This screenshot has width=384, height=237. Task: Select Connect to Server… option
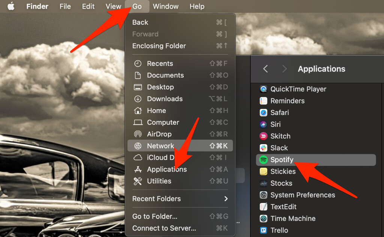coord(164,228)
